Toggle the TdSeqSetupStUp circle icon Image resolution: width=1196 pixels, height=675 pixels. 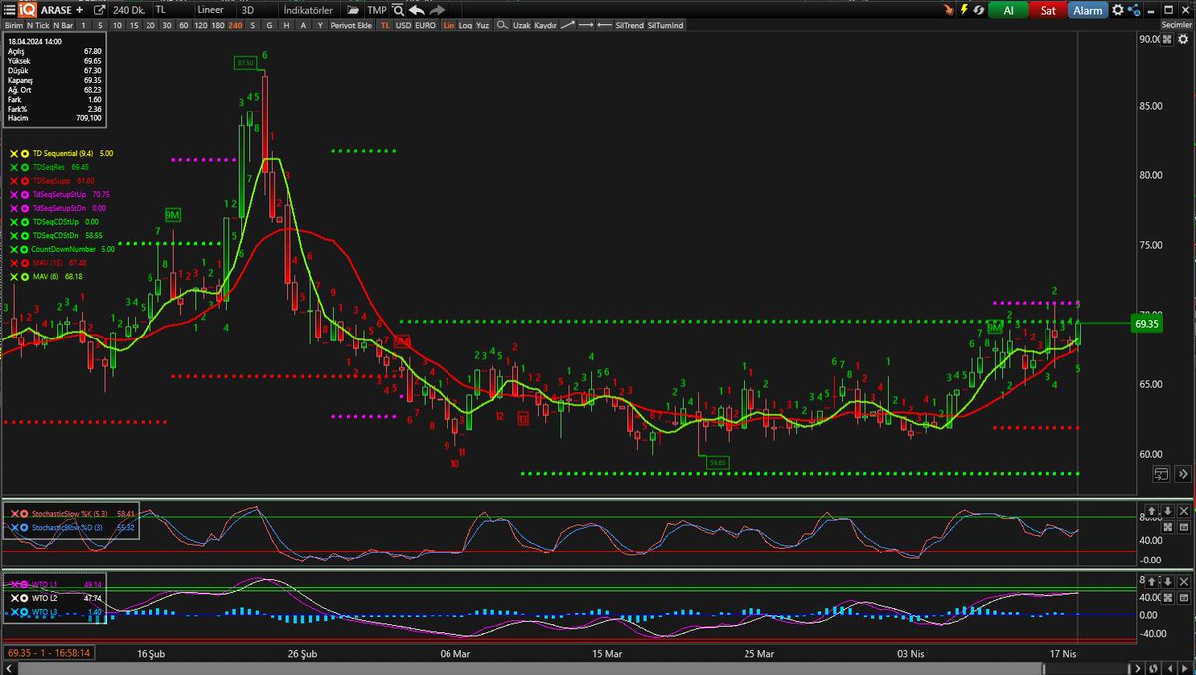[25, 194]
